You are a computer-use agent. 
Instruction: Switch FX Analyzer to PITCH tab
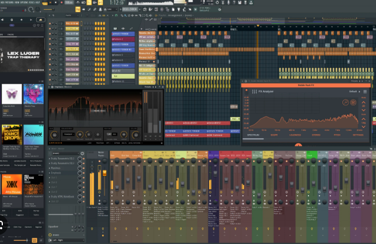pyautogui.click(x=337, y=135)
